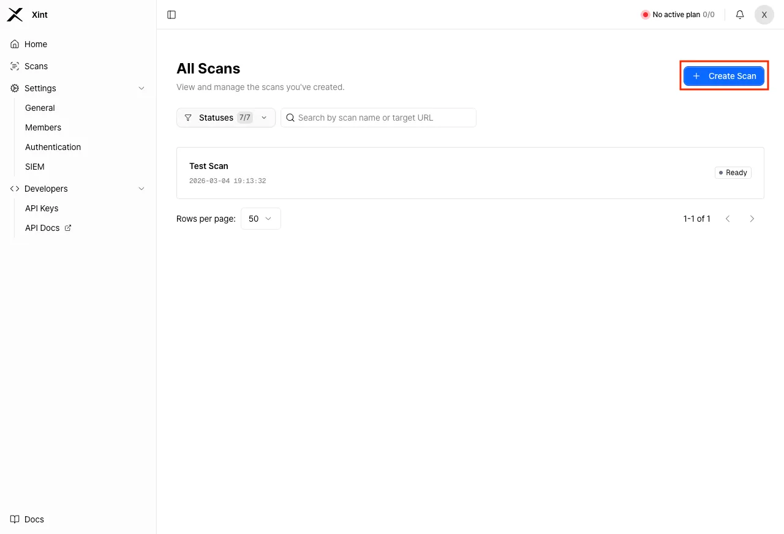Click the Settings gear icon
Screen dimensions: 784x534
[13, 88]
